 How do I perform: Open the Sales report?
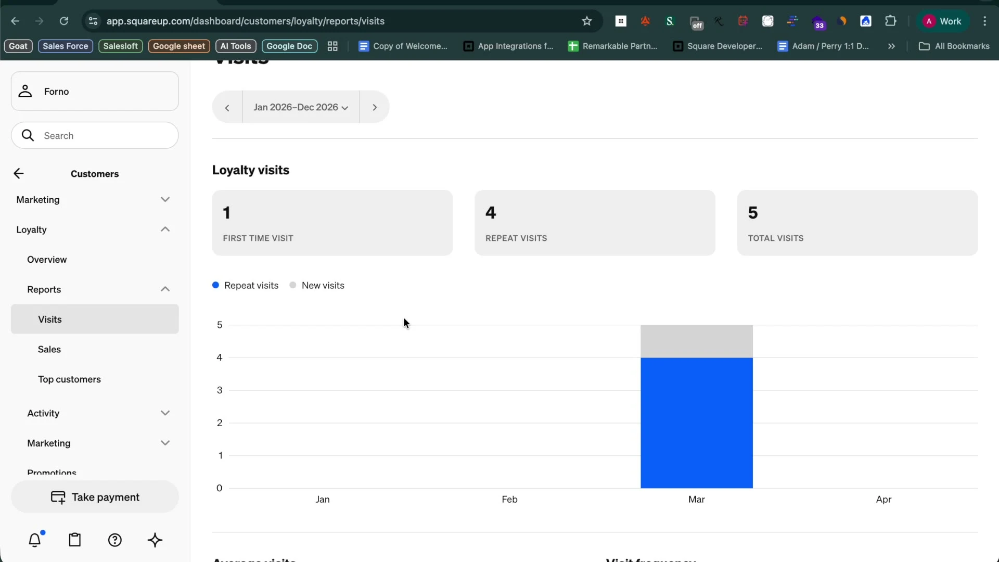[49, 350]
